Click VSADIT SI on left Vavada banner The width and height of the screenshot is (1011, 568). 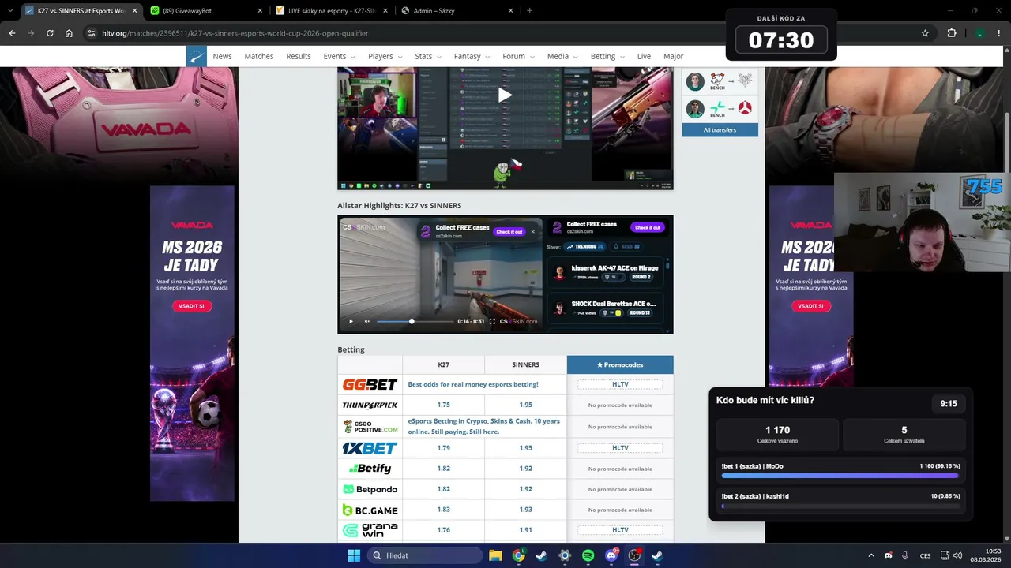click(192, 306)
